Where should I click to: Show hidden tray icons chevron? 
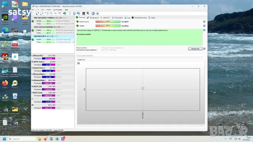click(226, 139)
